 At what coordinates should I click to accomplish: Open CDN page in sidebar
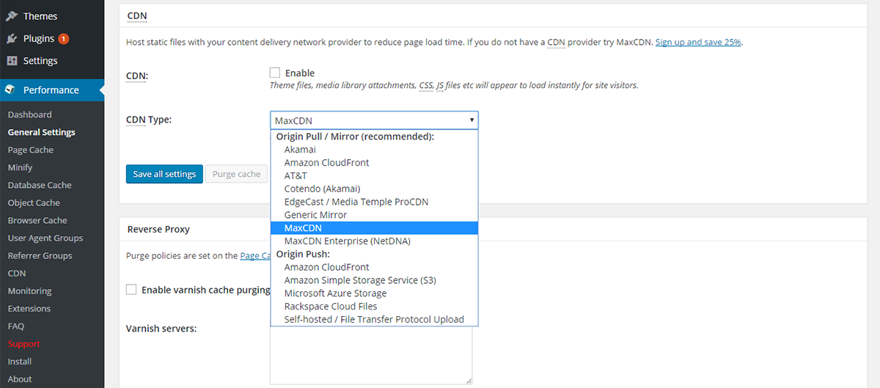click(17, 273)
